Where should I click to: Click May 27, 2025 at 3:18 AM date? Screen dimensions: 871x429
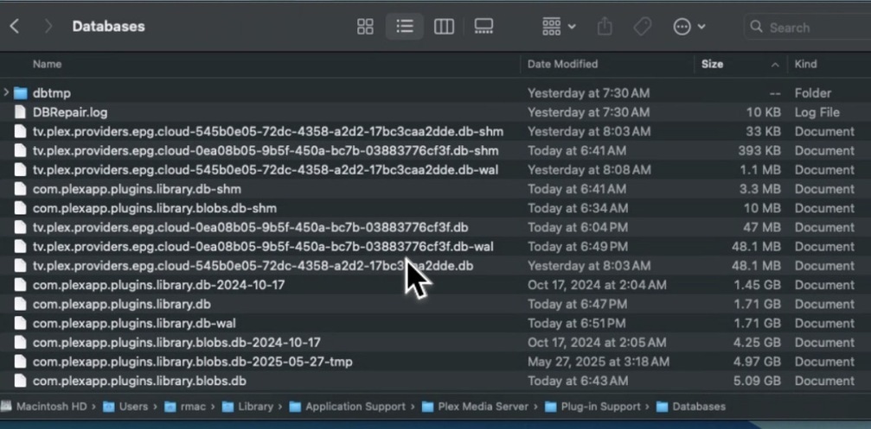599,362
